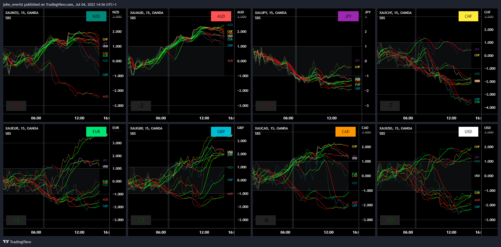
Task: Click the JPY line label in XAUCHF chart
Action: pos(477,50)
